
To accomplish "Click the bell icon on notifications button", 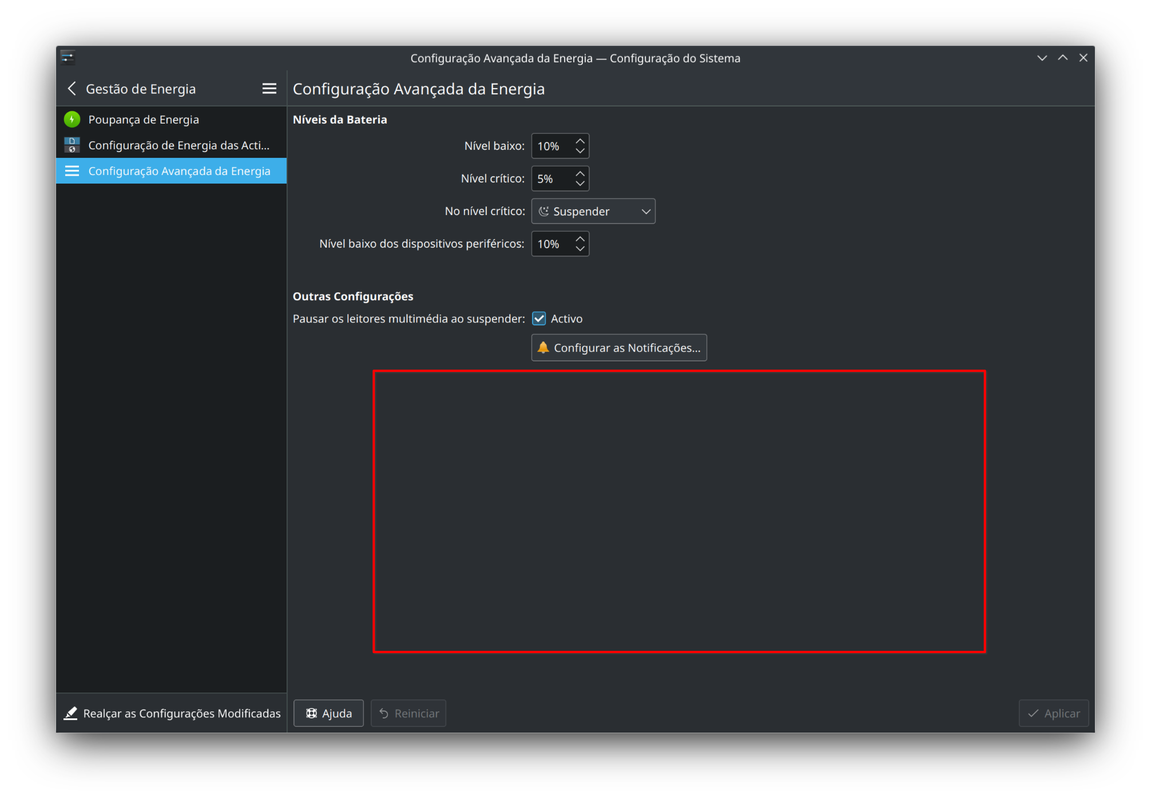I will click(543, 347).
